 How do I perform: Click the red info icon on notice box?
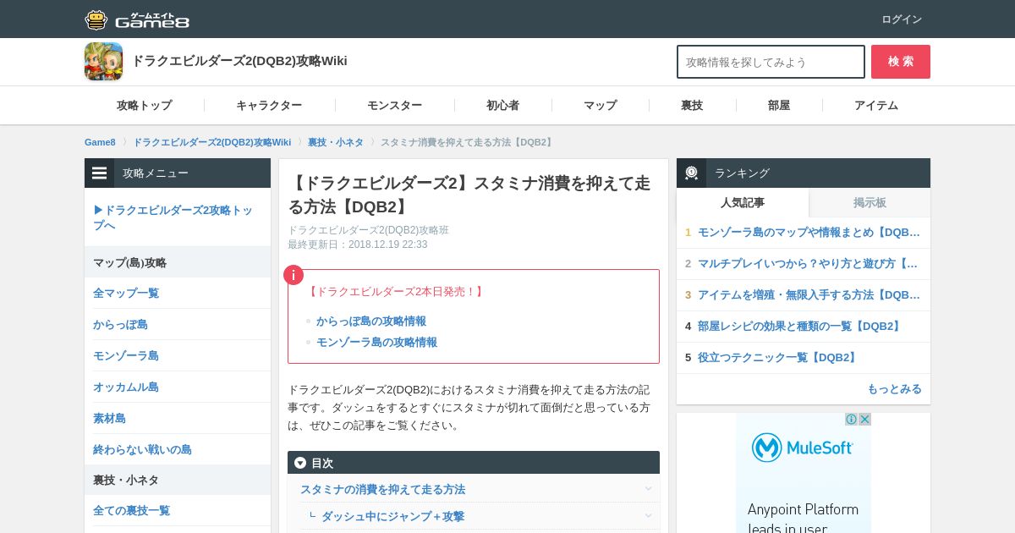(294, 275)
